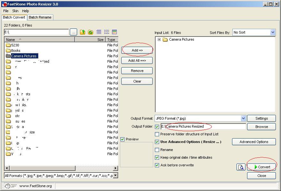The image size is (281, 191).
Task: Enable Preserve folder structure of Input List
Action: click(x=157, y=134)
